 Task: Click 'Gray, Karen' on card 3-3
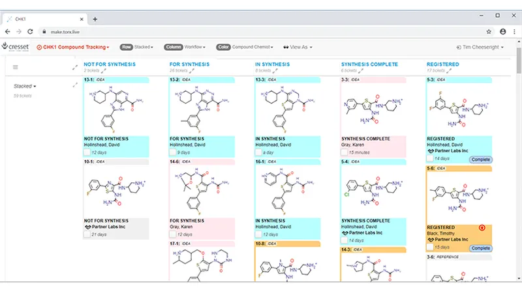[352, 145]
